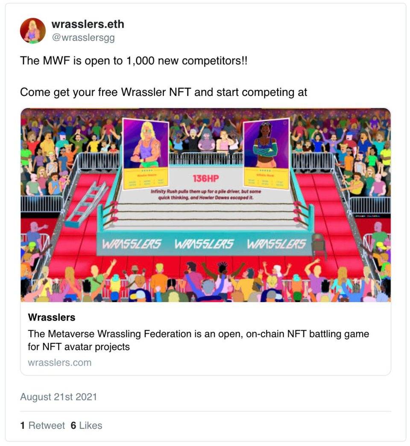This screenshot has width=410, height=446.
Task: Click the folding chair by the ring
Action: coord(319,245)
